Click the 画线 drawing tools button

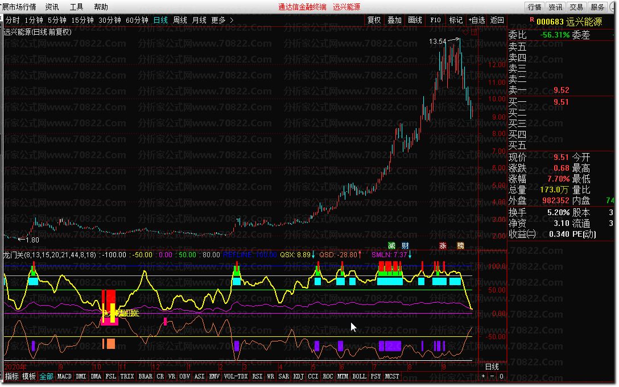tap(415, 20)
